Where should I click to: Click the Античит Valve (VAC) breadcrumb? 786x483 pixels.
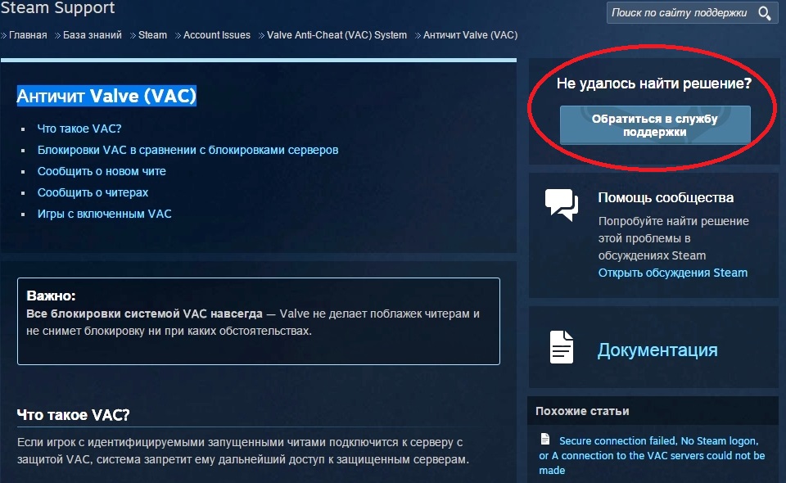click(470, 35)
